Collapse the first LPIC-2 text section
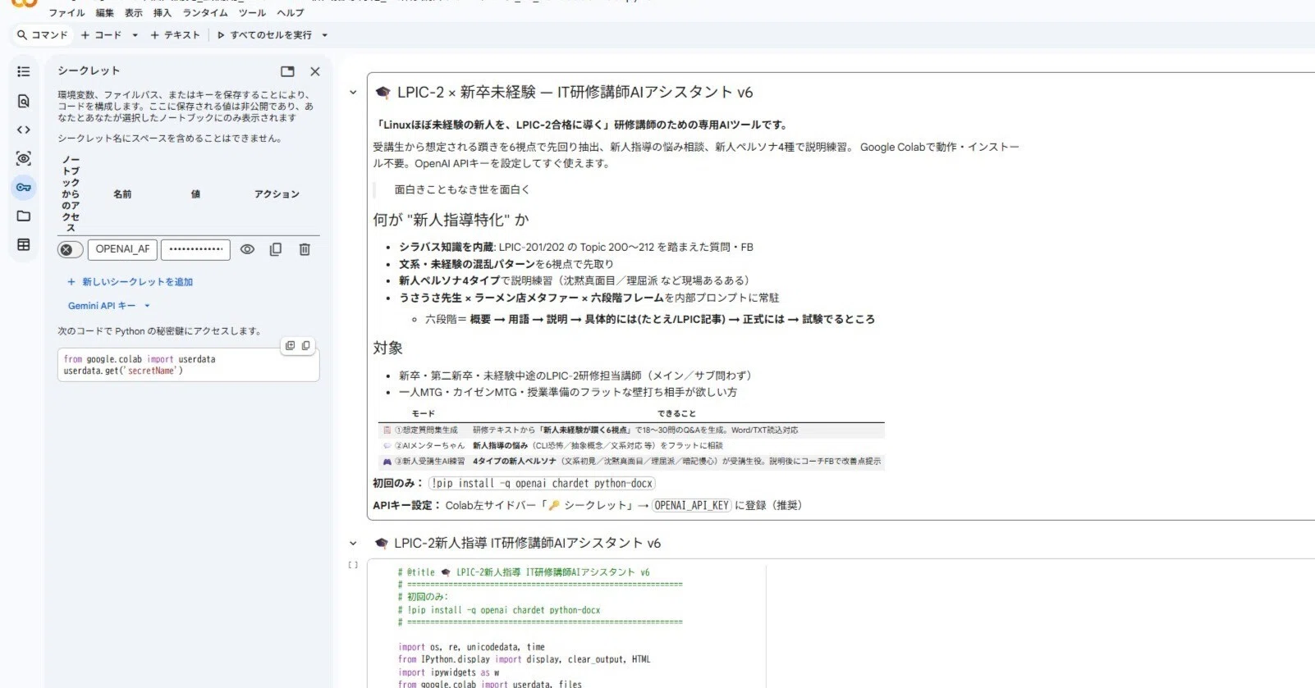The height and width of the screenshot is (688, 1315). pyautogui.click(x=353, y=93)
